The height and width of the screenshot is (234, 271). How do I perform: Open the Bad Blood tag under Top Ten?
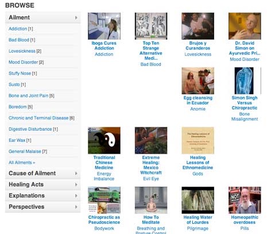click(x=151, y=64)
